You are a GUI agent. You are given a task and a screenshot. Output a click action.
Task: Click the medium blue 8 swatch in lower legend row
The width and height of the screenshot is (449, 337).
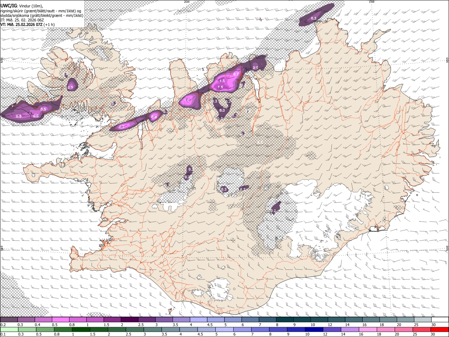(278, 329)
